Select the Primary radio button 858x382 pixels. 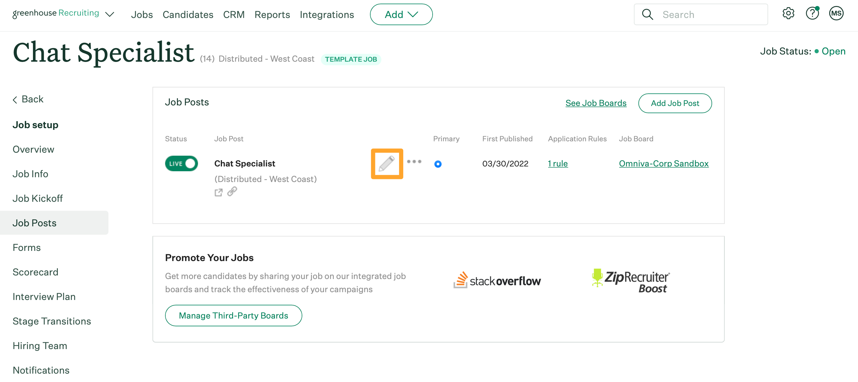point(438,164)
